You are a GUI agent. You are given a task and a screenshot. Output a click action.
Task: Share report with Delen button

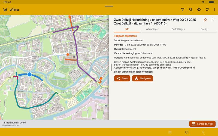122,78
